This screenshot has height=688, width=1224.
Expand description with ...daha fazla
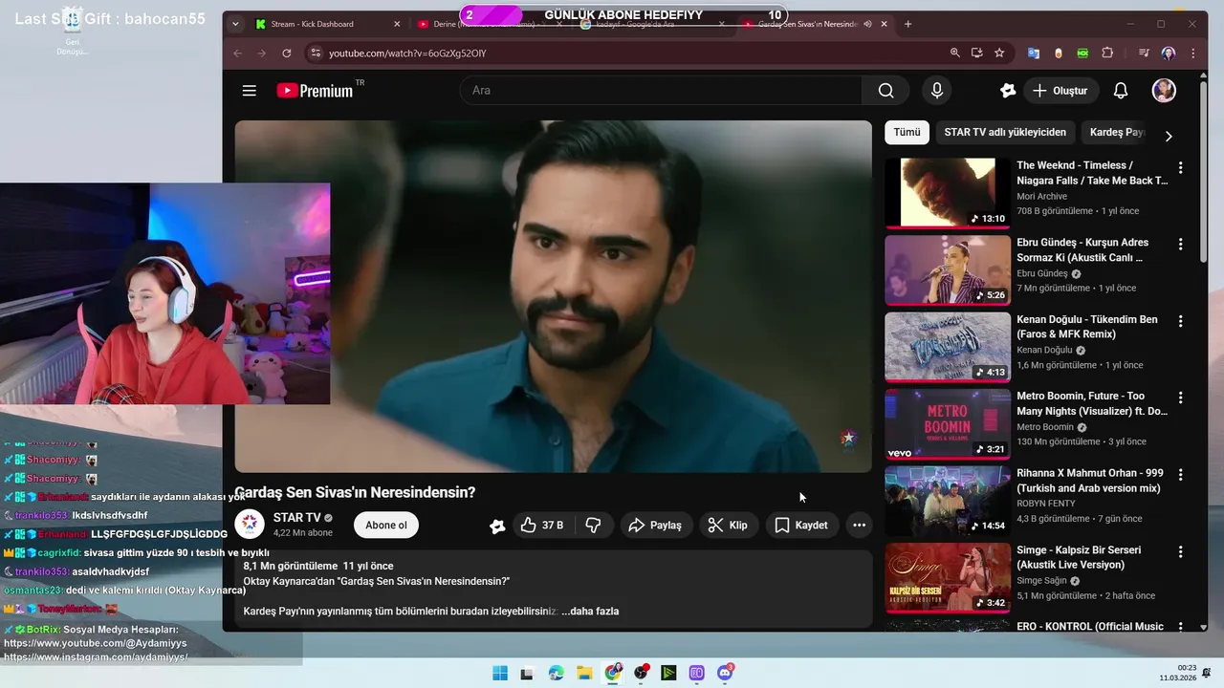[590, 612]
